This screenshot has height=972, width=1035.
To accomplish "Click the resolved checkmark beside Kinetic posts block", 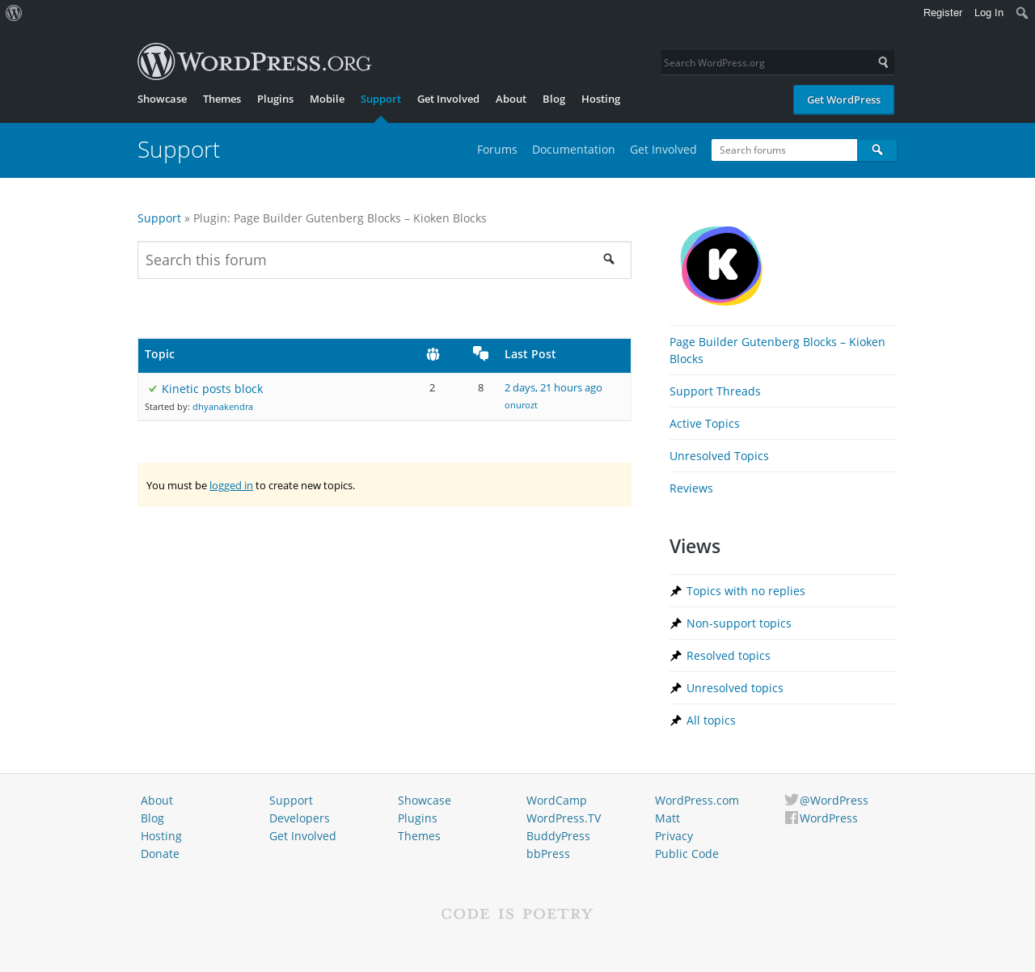I will coord(153,389).
